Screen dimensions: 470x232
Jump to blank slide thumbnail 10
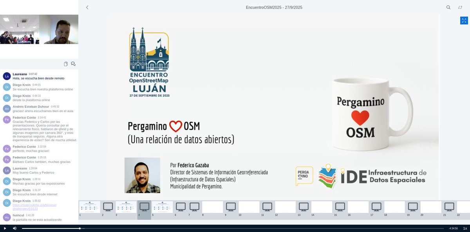[x=249, y=207]
